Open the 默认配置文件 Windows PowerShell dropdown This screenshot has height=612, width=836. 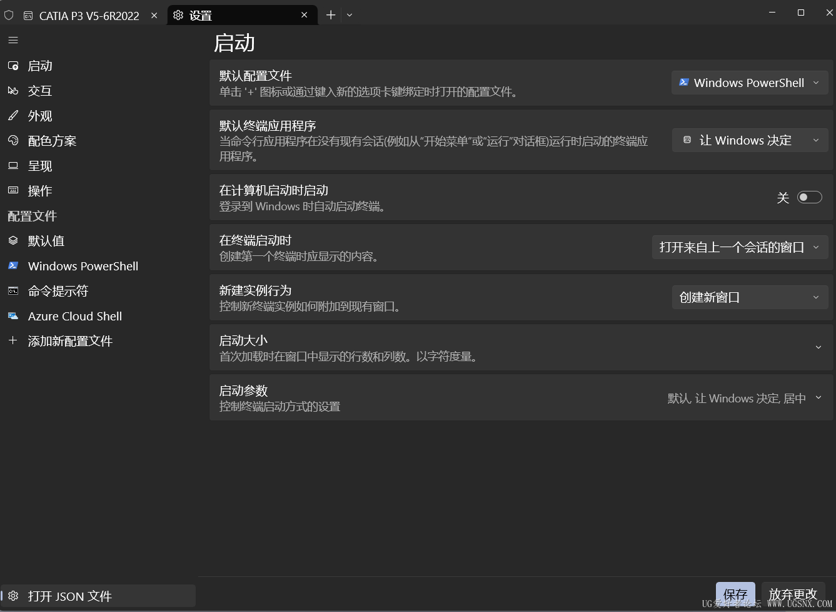coord(750,83)
